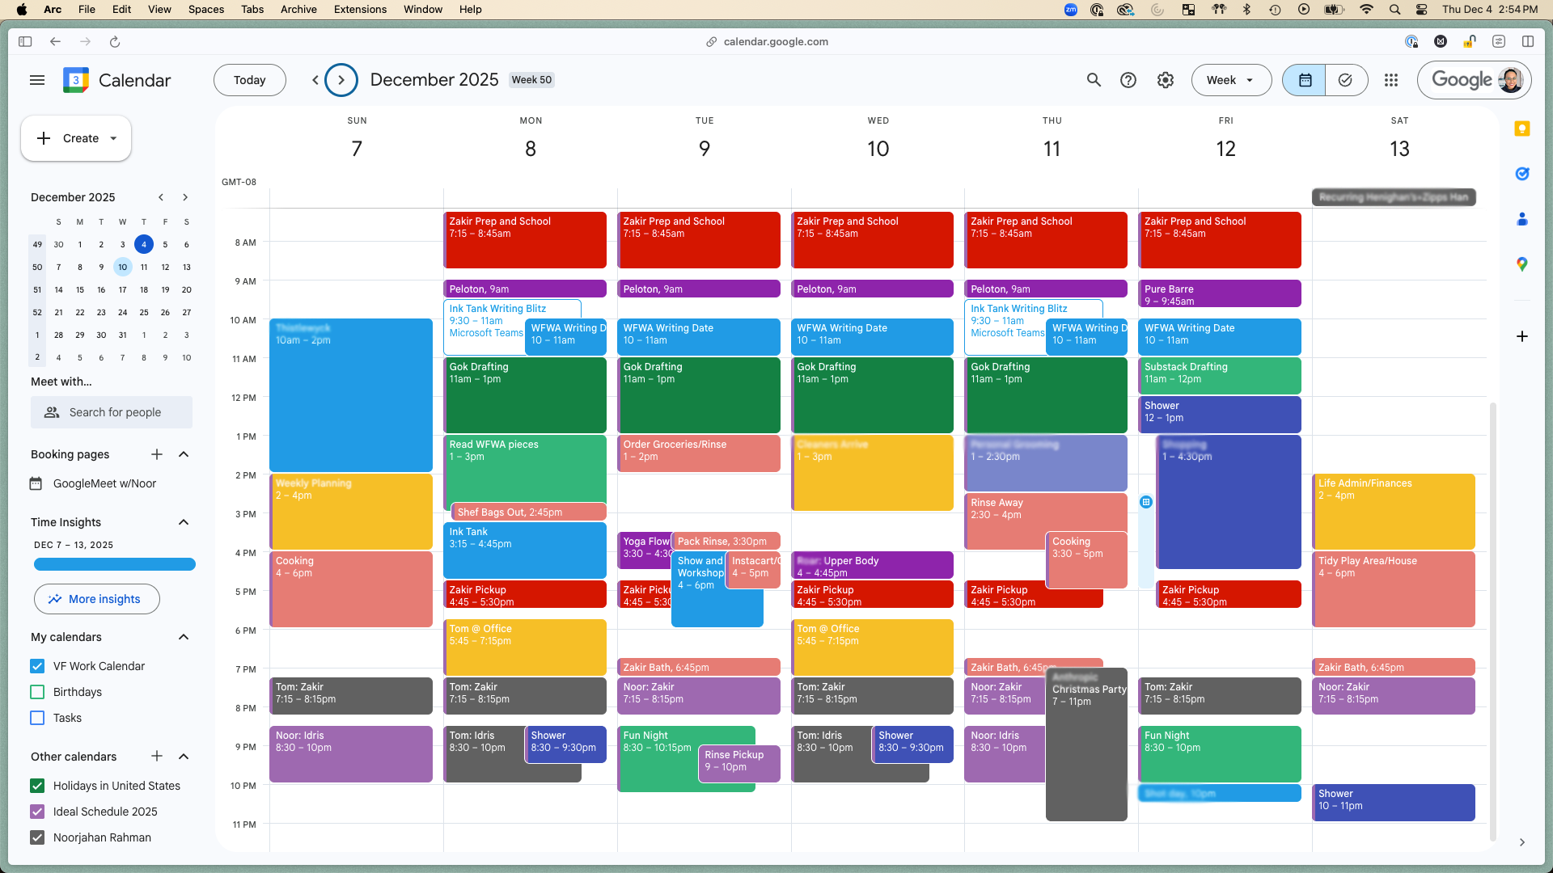Open Google Keep in side panel

pyautogui.click(x=1522, y=129)
